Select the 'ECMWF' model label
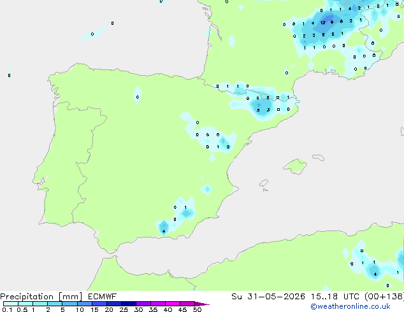The height and width of the screenshot is (312, 404). coord(102,297)
